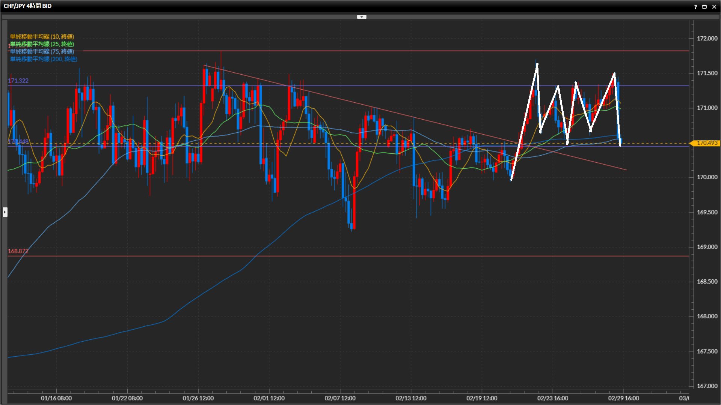Select the SMA (200, 終値) indicator label

(x=43, y=59)
